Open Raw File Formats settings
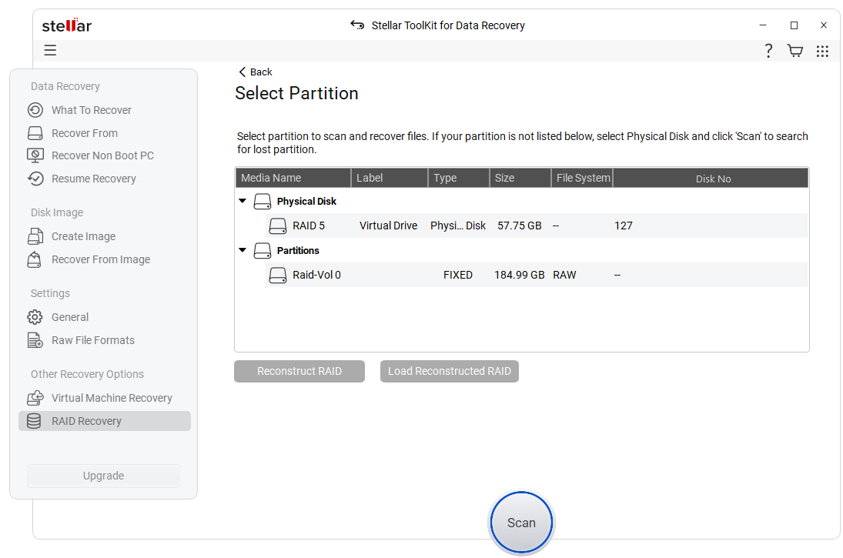 (93, 340)
